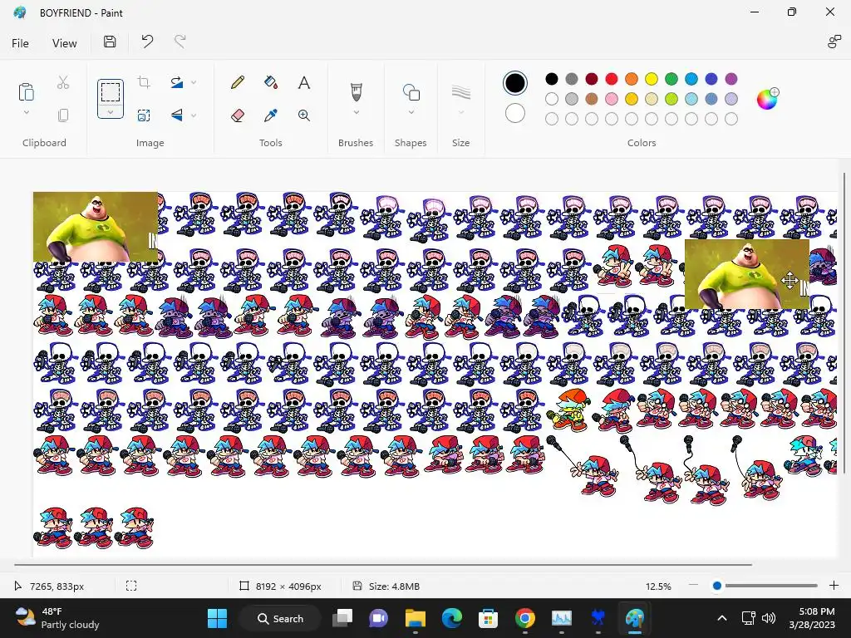Pick the purple color swatch
Viewport: 851px width, 638px height.
pyautogui.click(x=731, y=79)
